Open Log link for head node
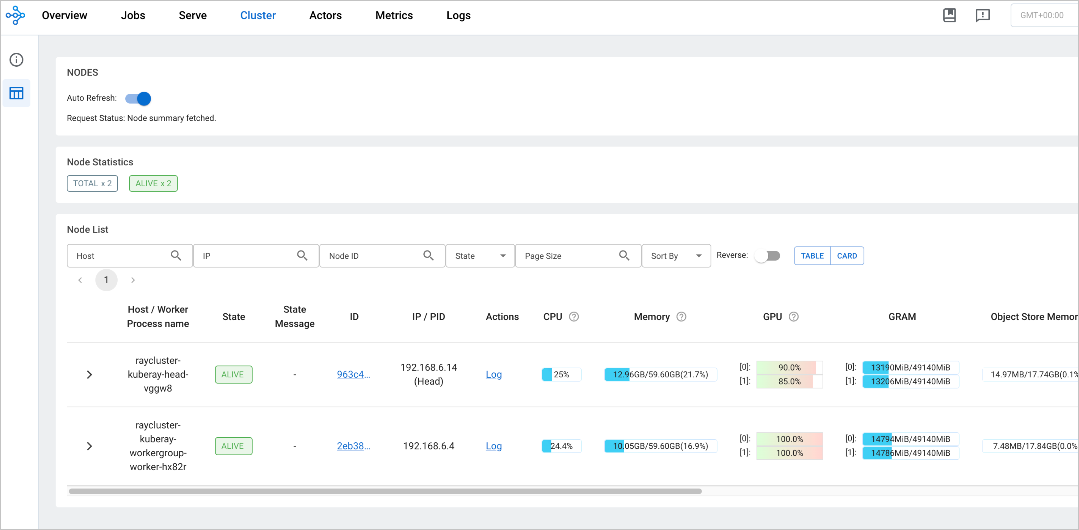This screenshot has height=530, width=1079. 493,375
